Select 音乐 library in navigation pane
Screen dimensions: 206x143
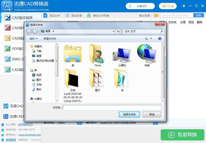pyautogui.click(x=37, y=90)
